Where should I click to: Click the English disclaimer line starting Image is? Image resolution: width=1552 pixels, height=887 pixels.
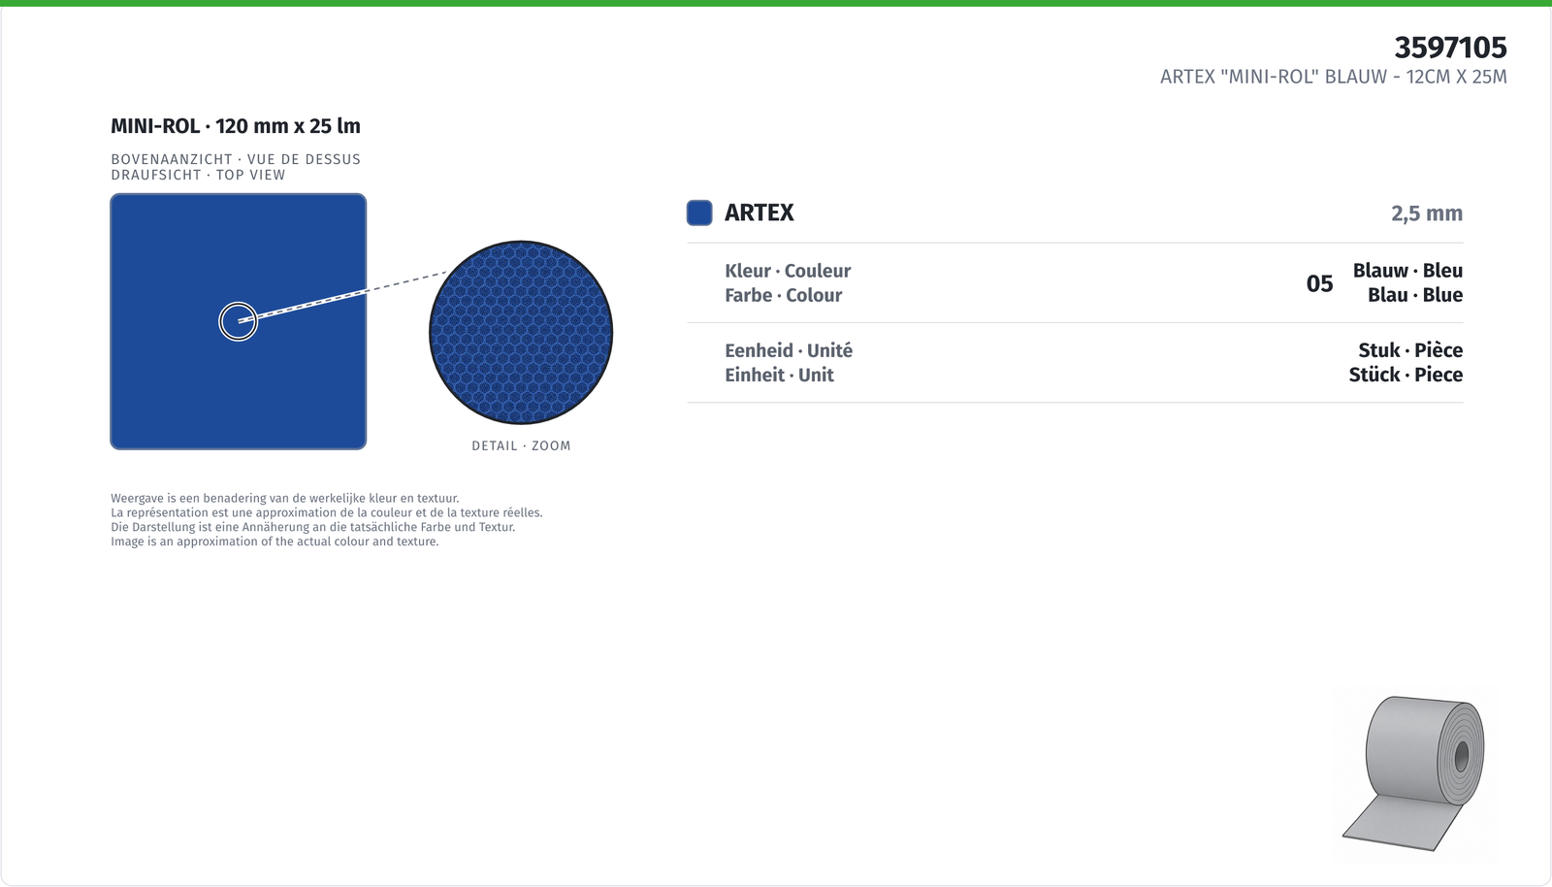coord(275,542)
